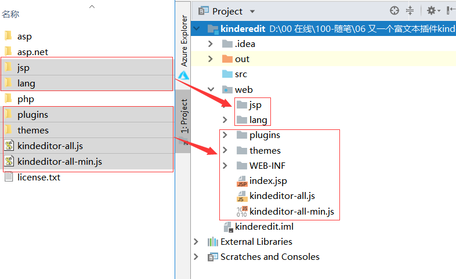Select the web folder icon
The image size is (456, 279).
tap(227, 89)
